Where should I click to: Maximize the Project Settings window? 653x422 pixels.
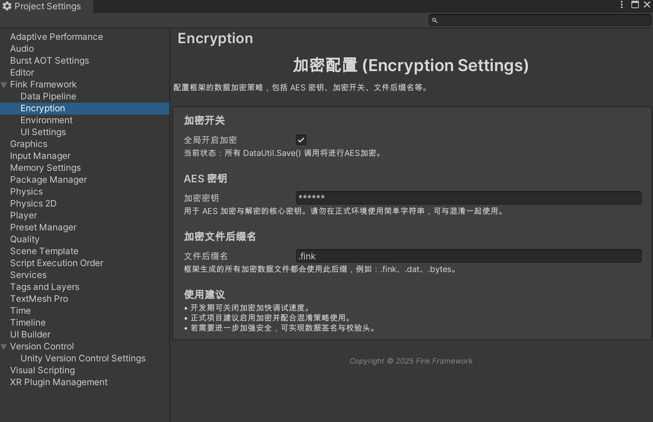click(635, 5)
